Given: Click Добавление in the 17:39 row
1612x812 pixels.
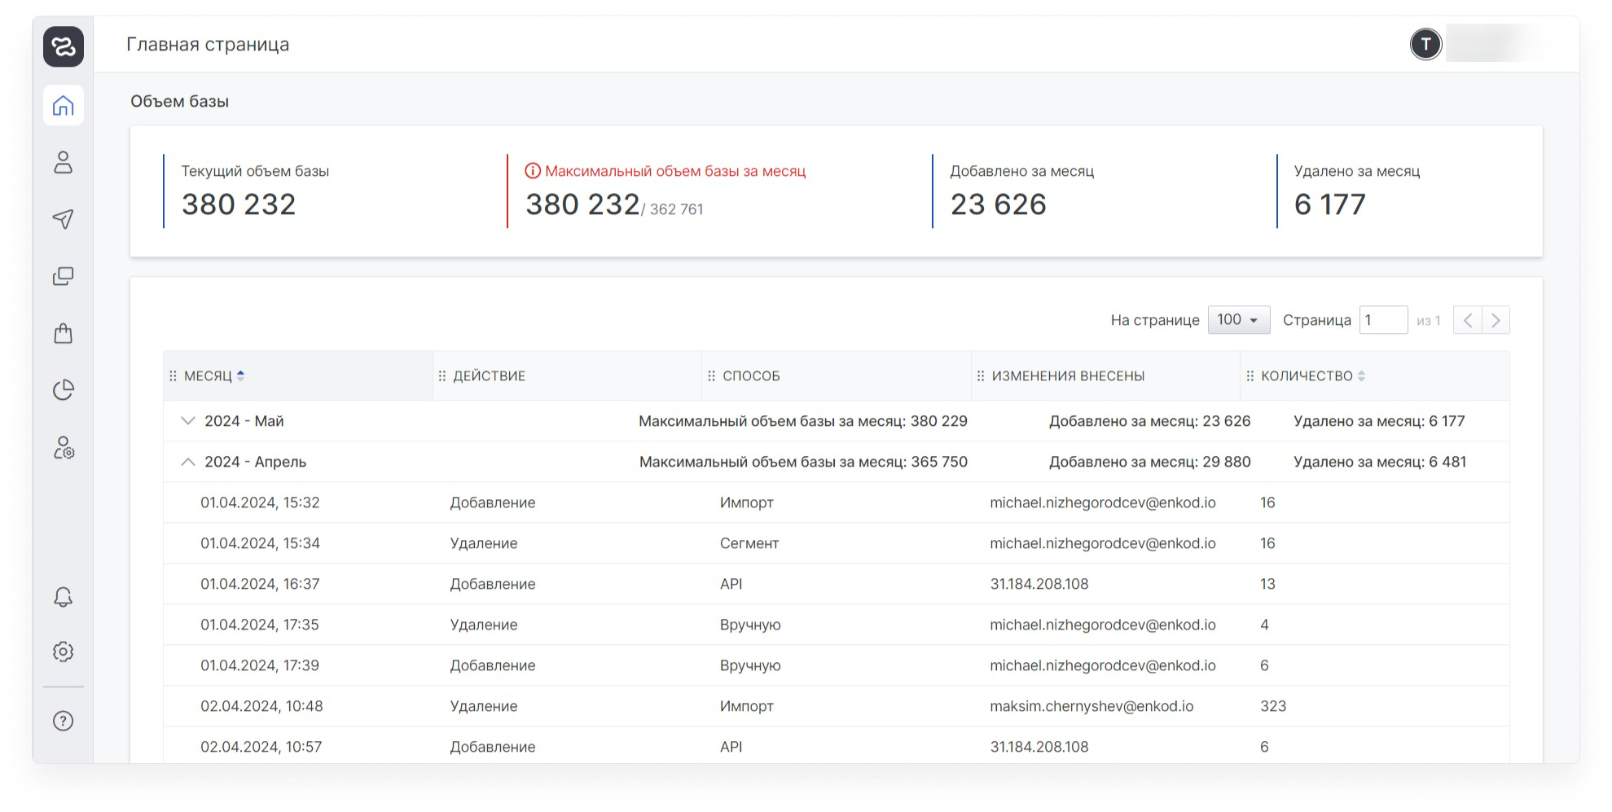Looking at the screenshot, I should (x=493, y=665).
